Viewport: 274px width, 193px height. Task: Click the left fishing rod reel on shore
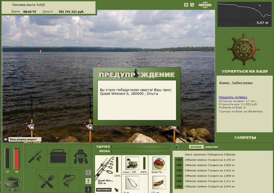[32, 127]
